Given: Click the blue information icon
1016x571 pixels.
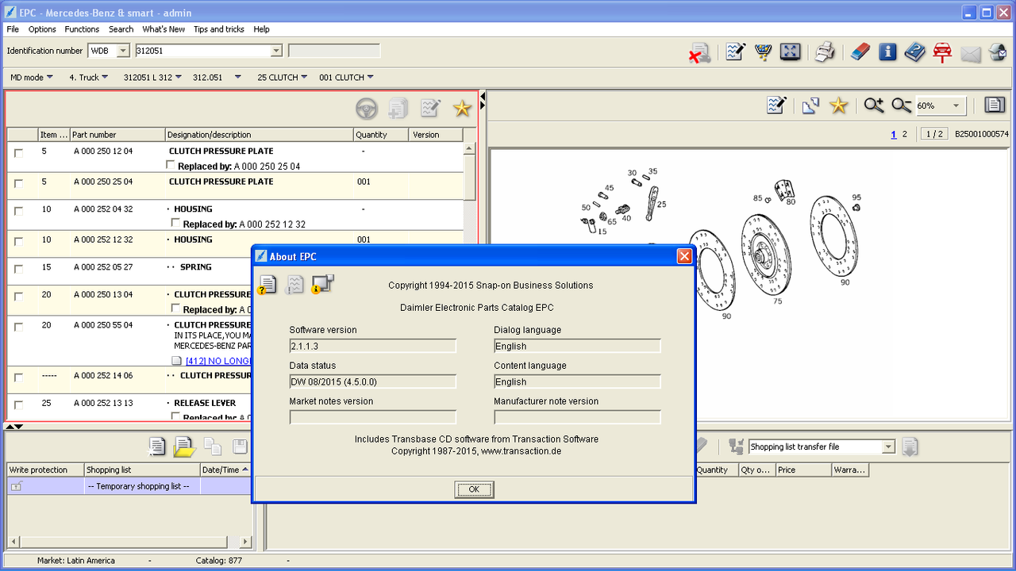Looking at the screenshot, I should [x=887, y=52].
